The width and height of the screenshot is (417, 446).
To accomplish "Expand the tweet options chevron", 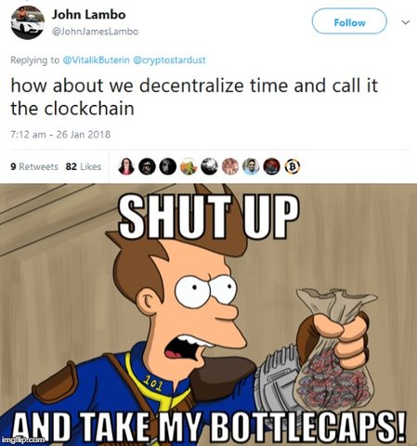I will [406, 22].
